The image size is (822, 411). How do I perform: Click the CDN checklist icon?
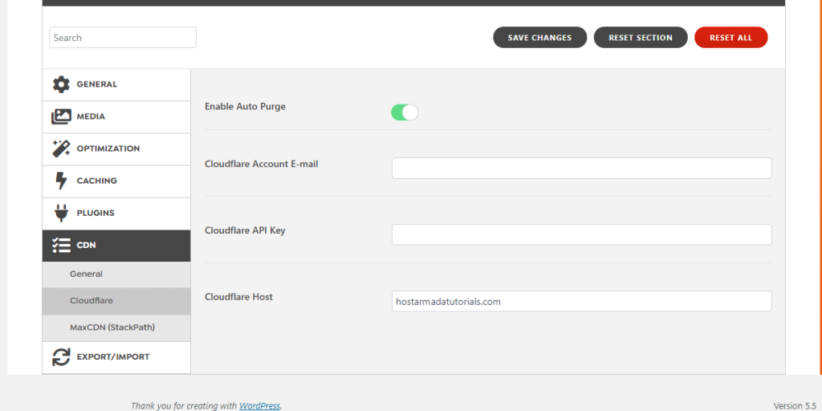pyautogui.click(x=61, y=245)
